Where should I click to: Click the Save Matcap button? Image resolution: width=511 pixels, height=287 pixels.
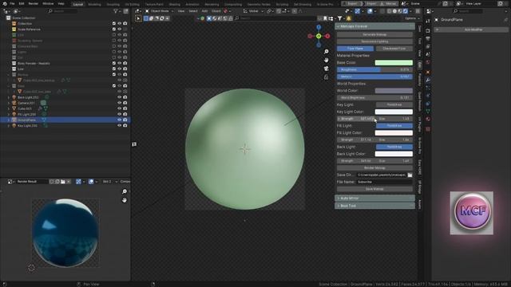pos(374,189)
